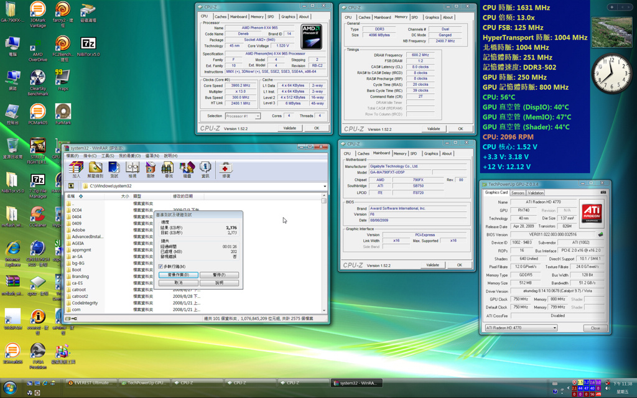Image resolution: width=637 pixels, height=398 pixels.
Task: Select the 測試 (Test) icon in WinRAR toolbar
Action: point(114,169)
